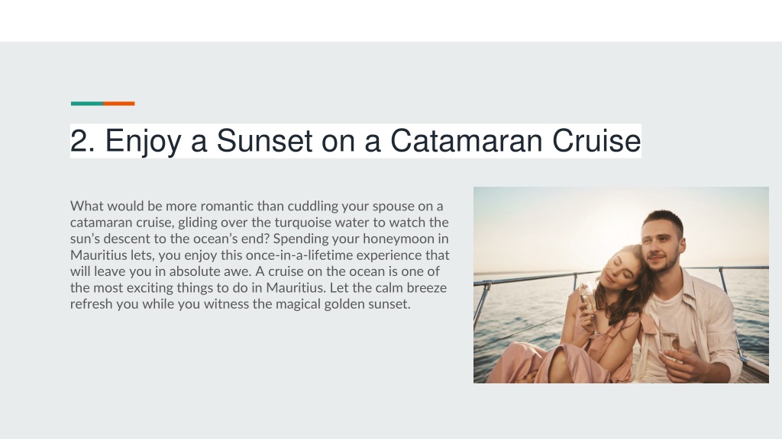This screenshot has height=439, width=782.
Task: Click the orange accent line segment
Action: coord(118,104)
